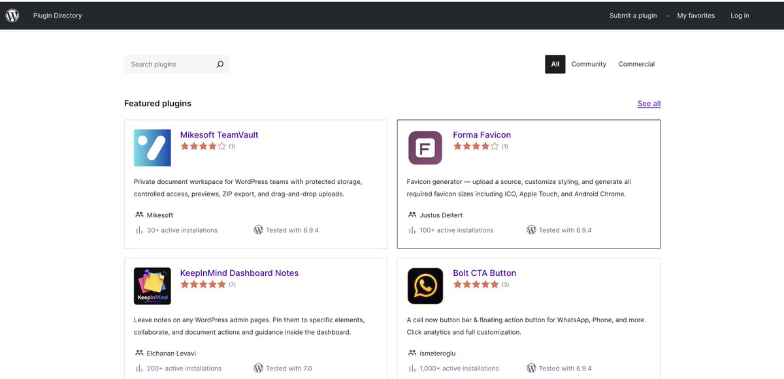The width and height of the screenshot is (784, 379).
Task: Click Forma Favicon description text
Action: coord(519,188)
